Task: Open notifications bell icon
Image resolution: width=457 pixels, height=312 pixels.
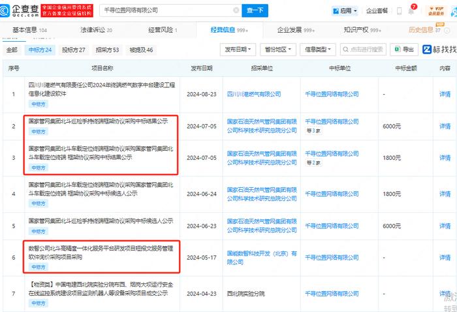Action: [411, 11]
